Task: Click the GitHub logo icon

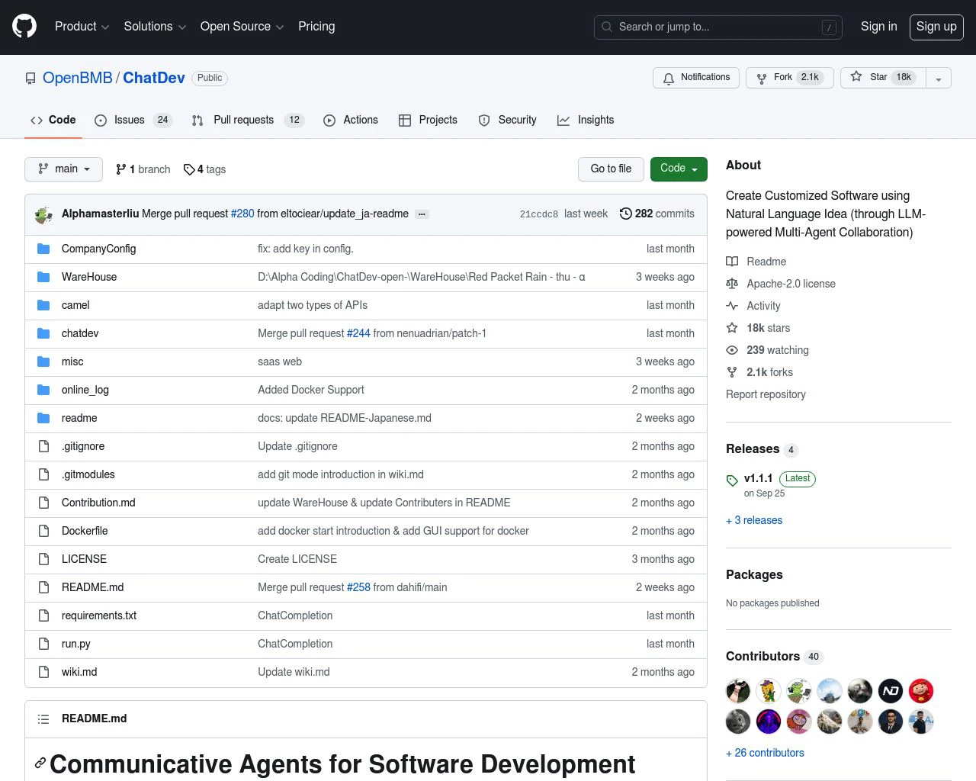Action: [24, 27]
